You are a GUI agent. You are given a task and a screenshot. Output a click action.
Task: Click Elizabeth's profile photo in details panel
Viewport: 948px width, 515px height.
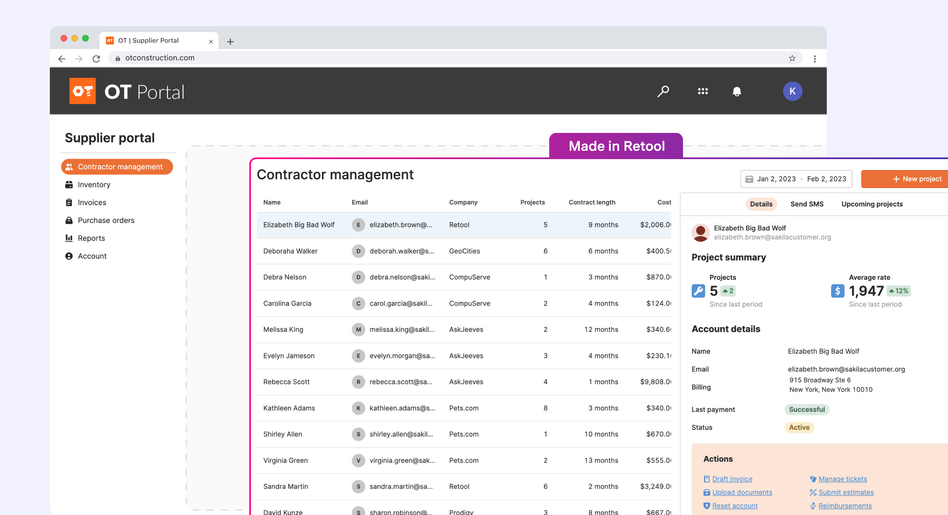pyautogui.click(x=701, y=233)
